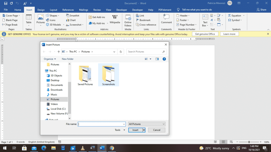Switch to the Design tab
The height and width of the screenshot is (152, 271).
click(x=41, y=9)
